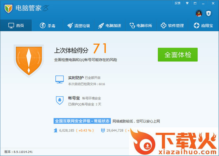The height and width of the screenshot is (156, 219).
Task: Click the 已全部开启 status text
Action: tap(93, 78)
